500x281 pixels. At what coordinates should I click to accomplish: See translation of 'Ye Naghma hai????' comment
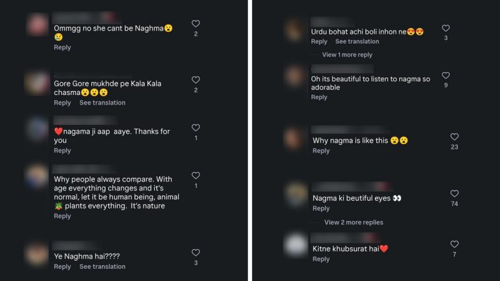(x=102, y=266)
